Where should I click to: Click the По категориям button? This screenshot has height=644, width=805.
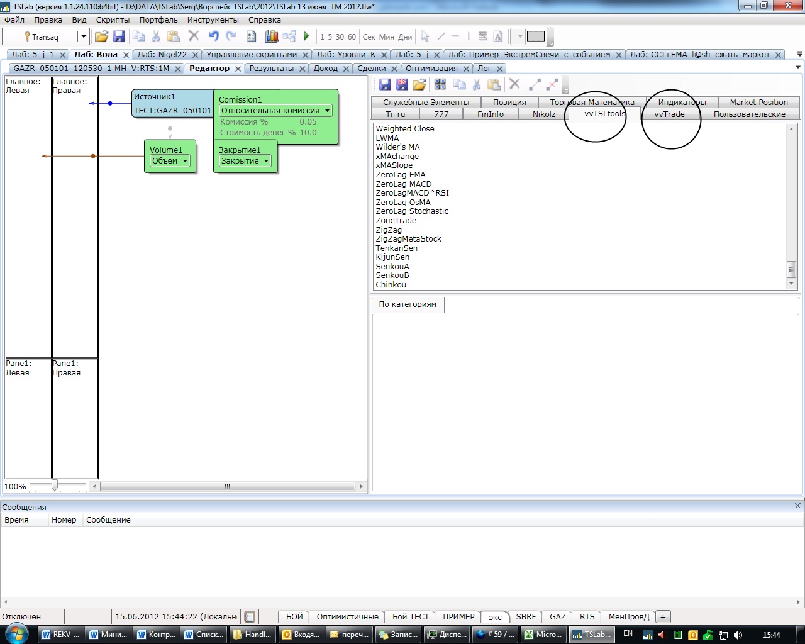point(408,304)
